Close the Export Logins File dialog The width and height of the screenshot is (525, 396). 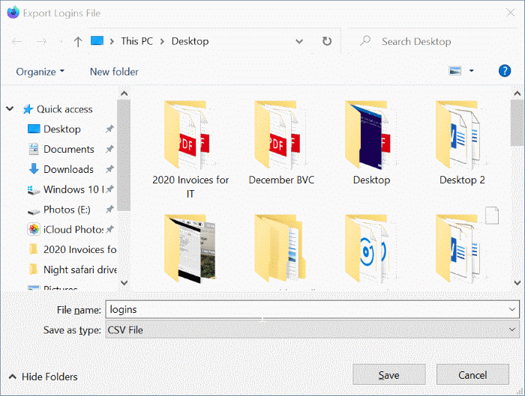pyautogui.click(x=510, y=13)
